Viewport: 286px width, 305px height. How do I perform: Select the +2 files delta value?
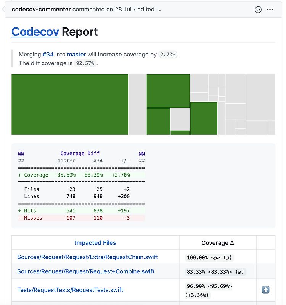(x=127, y=189)
